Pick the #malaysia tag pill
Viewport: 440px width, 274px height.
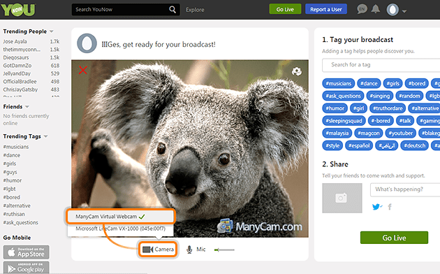click(337, 133)
